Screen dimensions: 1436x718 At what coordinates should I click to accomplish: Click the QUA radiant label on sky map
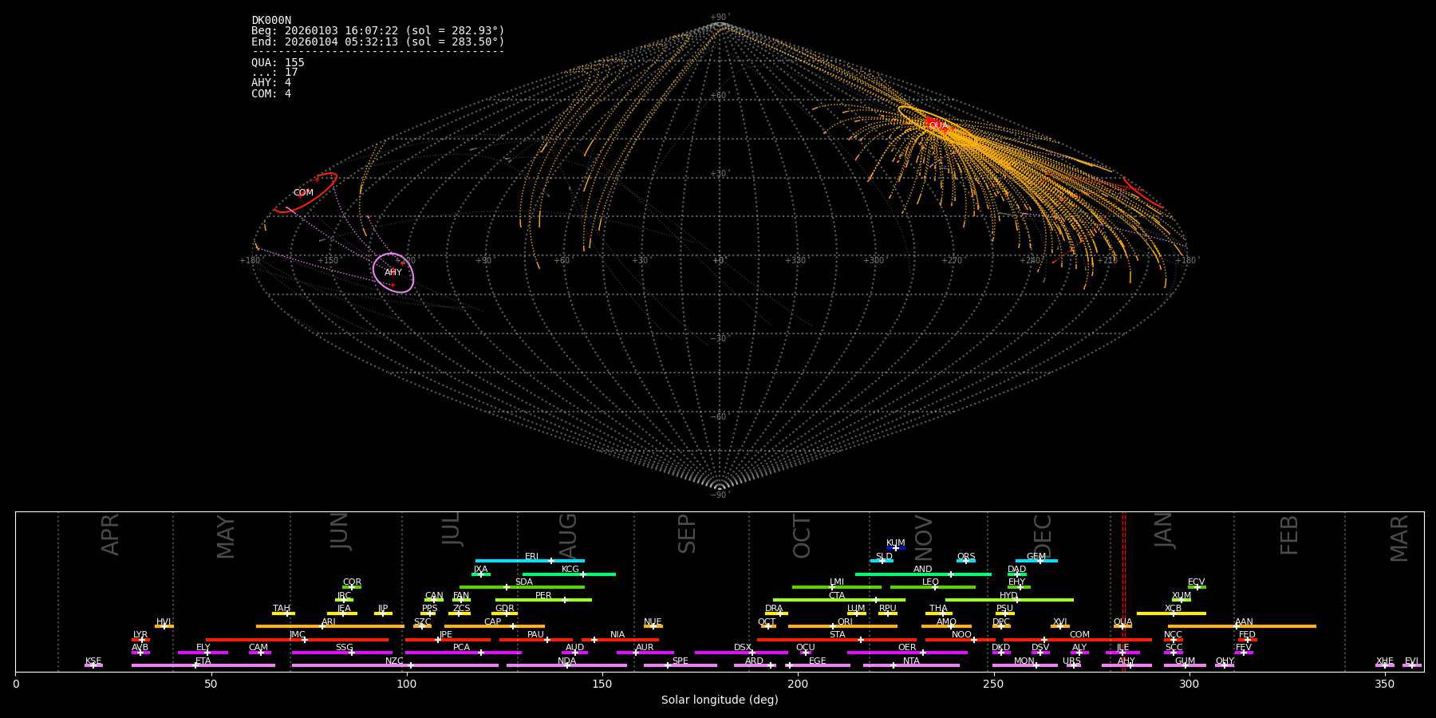pos(938,125)
